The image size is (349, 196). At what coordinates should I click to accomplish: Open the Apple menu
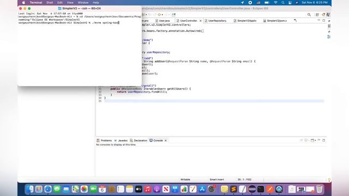[23, 3]
